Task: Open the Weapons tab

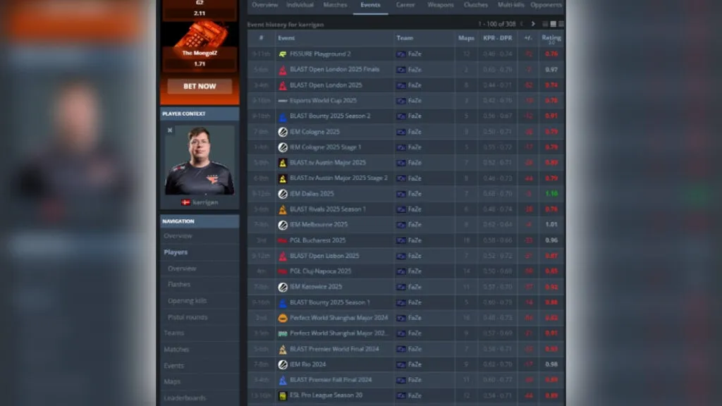Action: (x=441, y=5)
